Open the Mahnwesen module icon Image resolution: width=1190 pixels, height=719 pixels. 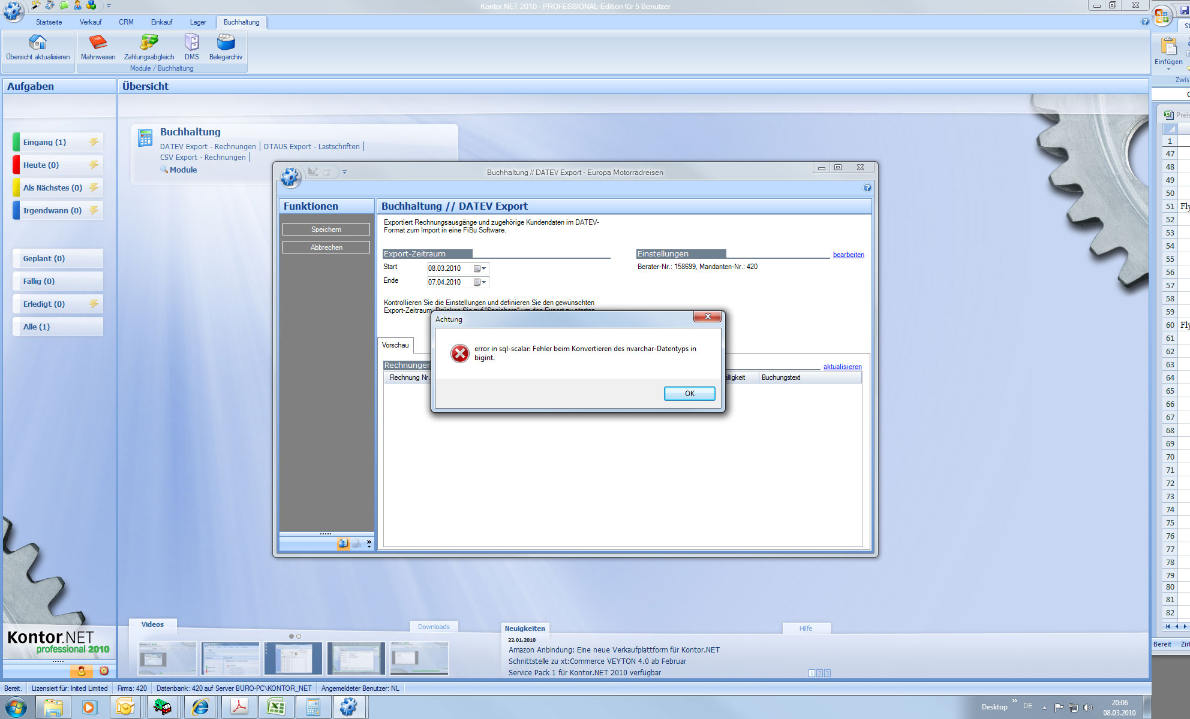98,43
